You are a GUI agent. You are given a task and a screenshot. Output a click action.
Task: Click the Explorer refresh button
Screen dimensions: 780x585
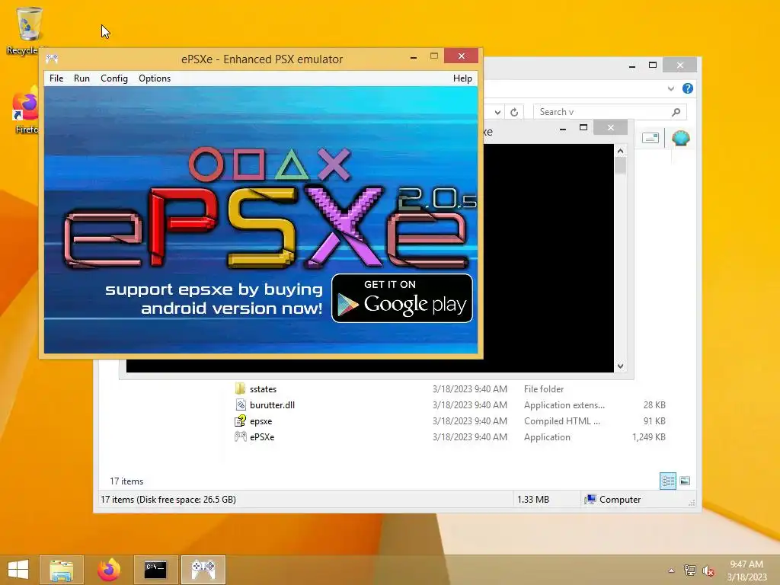click(514, 112)
